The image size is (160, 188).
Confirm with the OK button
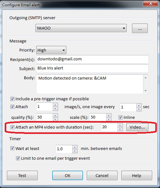(x=68, y=175)
